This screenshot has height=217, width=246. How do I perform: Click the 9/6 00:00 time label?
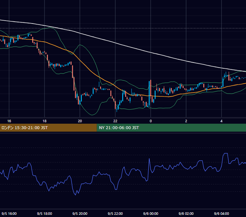[x=150, y=213]
